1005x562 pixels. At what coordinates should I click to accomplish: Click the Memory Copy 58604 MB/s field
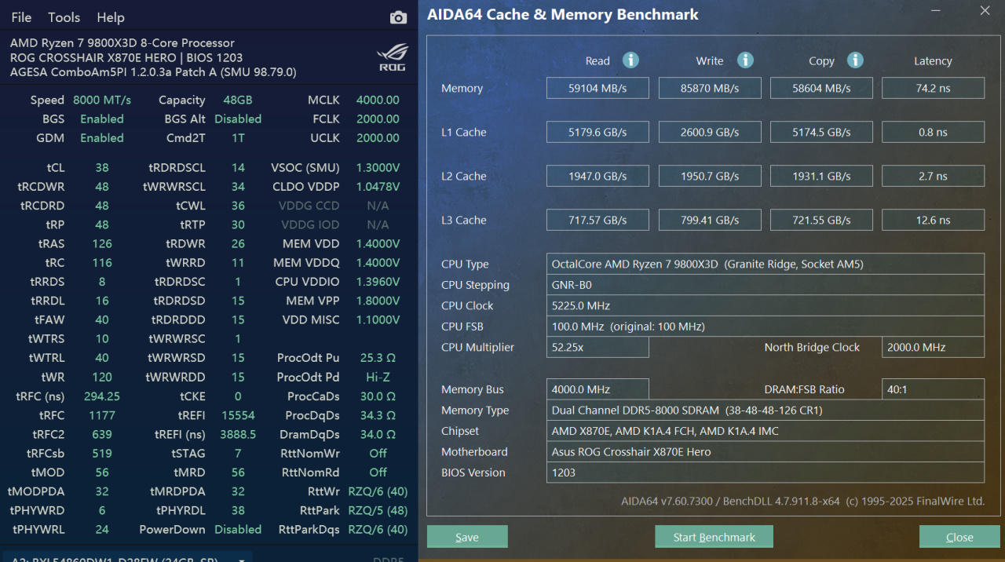[x=822, y=88]
